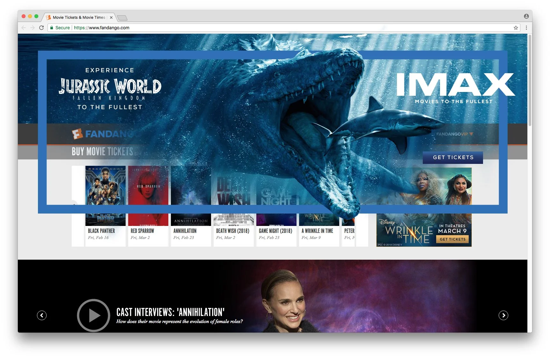Click the 'Fri, Mar 9' date under A Wrinkle in Time
Image resolution: width=550 pixels, height=358 pixels.
[311, 238]
